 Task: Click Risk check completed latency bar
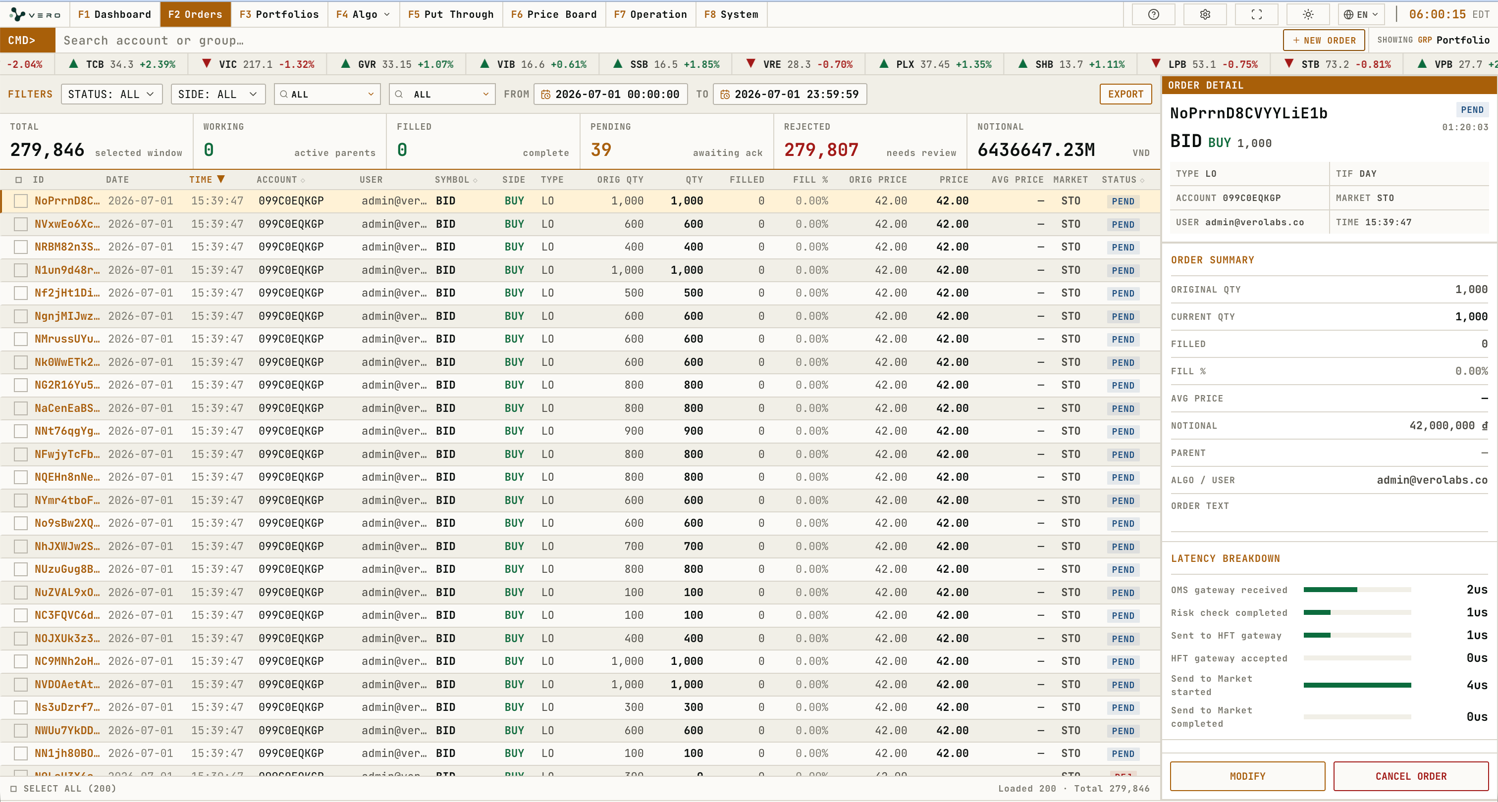(x=1357, y=612)
